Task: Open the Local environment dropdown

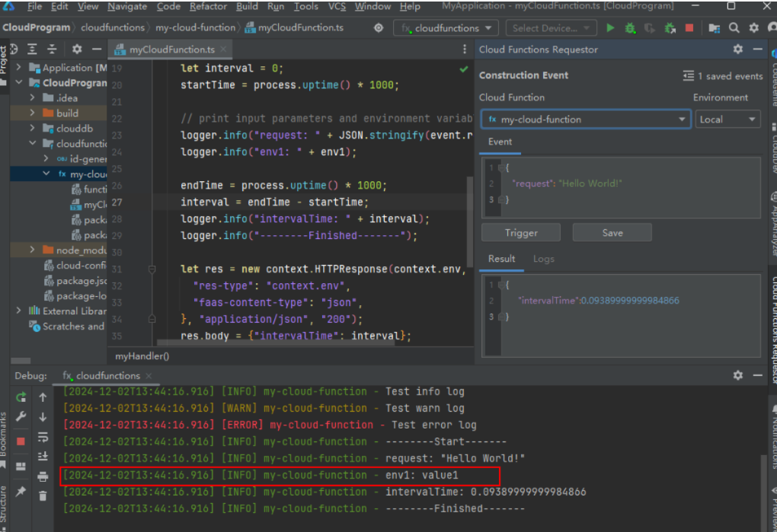Action: click(x=727, y=119)
